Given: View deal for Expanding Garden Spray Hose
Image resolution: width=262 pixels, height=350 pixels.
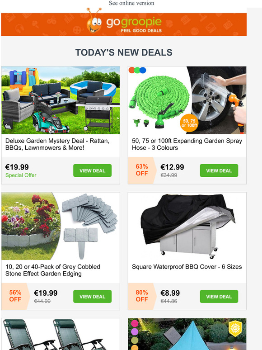Looking at the screenshot, I should pos(219,170).
